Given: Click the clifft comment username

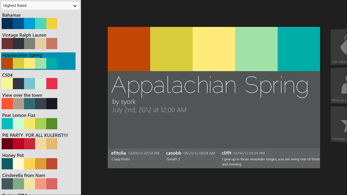Looking at the screenshot, I should pos(226,153).
